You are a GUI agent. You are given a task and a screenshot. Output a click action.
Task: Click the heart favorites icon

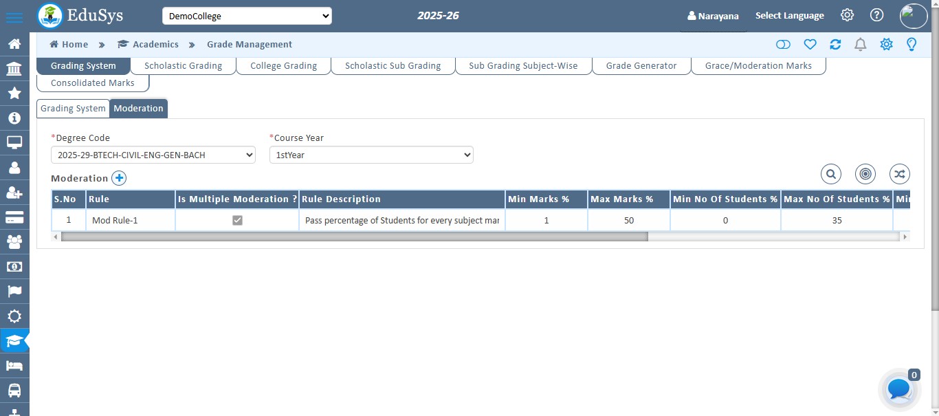click(x=810, y=45)
